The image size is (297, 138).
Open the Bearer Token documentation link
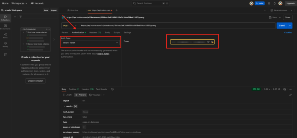coord(103,54)
